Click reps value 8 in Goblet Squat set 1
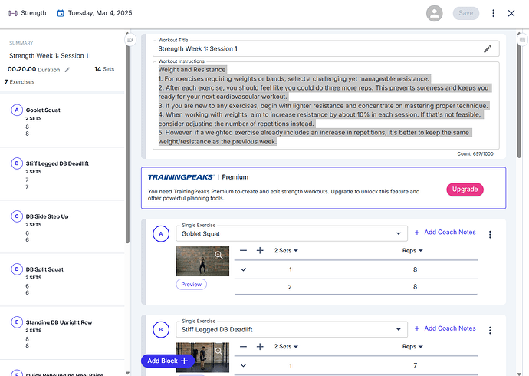 415,269
